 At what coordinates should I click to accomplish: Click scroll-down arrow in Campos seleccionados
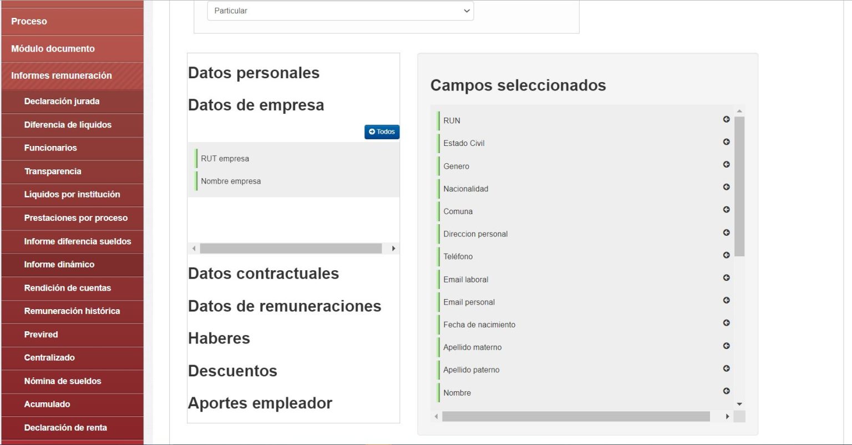(x=739, y=404)
